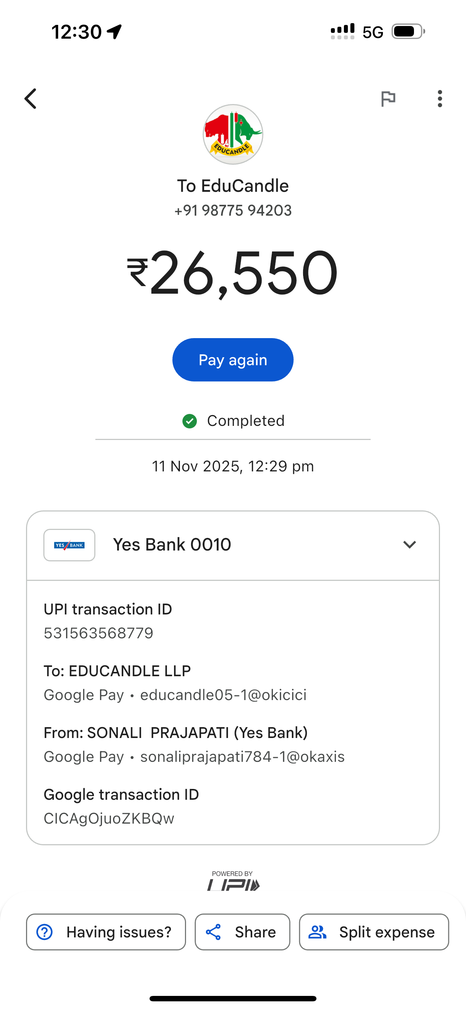Image resolution: width=466 pixels, height=1010 pixels.
Task: Tap the UPI transaction ID number
Action: coord(99,633)
